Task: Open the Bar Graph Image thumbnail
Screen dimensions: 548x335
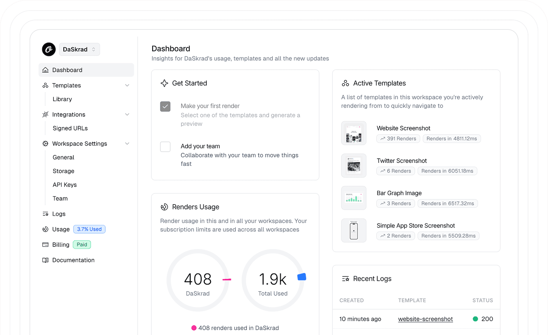Action: (354, 198)
